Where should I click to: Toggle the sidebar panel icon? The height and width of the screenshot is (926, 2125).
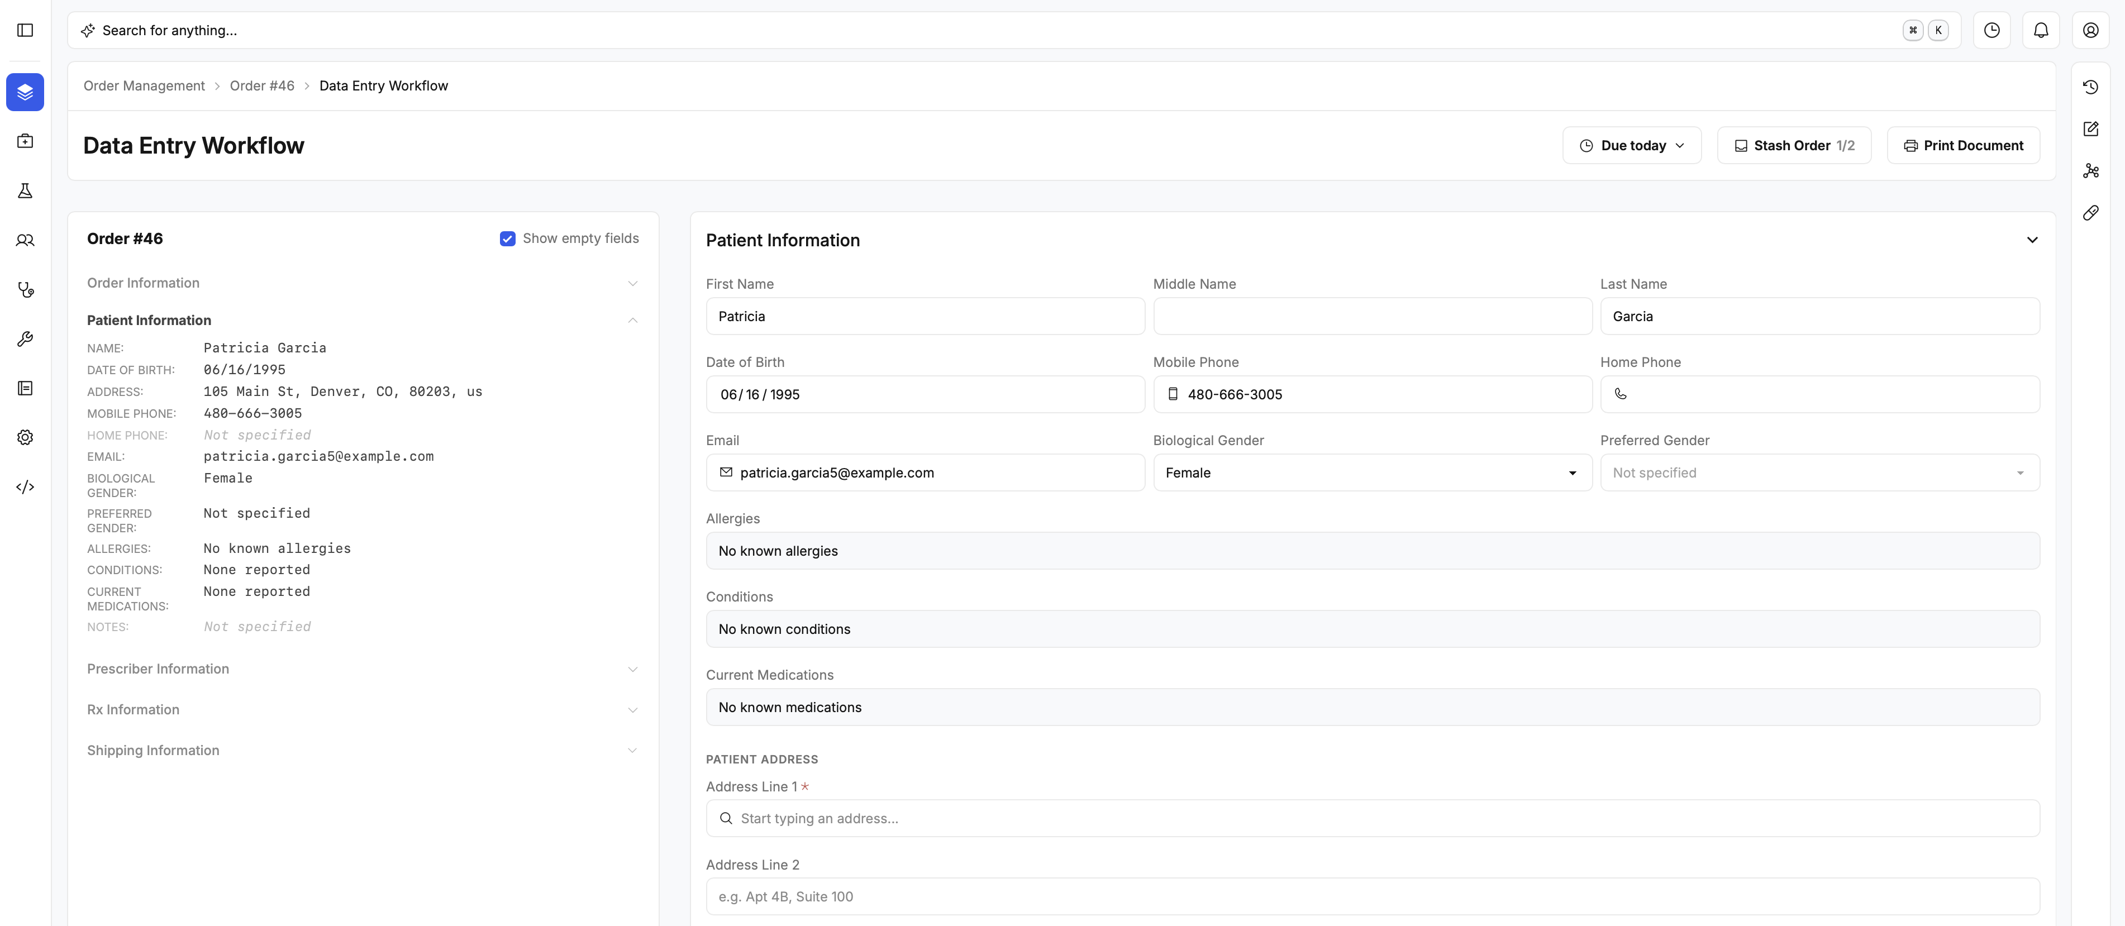coord(25,31)
